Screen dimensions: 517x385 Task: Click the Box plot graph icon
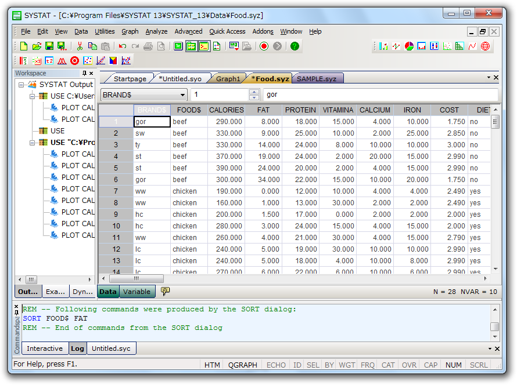pos(435,46)
